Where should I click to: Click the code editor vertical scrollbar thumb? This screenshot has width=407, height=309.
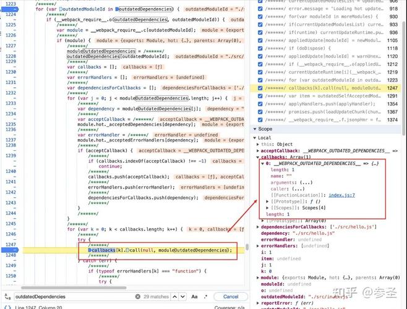[x=247, y=247]
